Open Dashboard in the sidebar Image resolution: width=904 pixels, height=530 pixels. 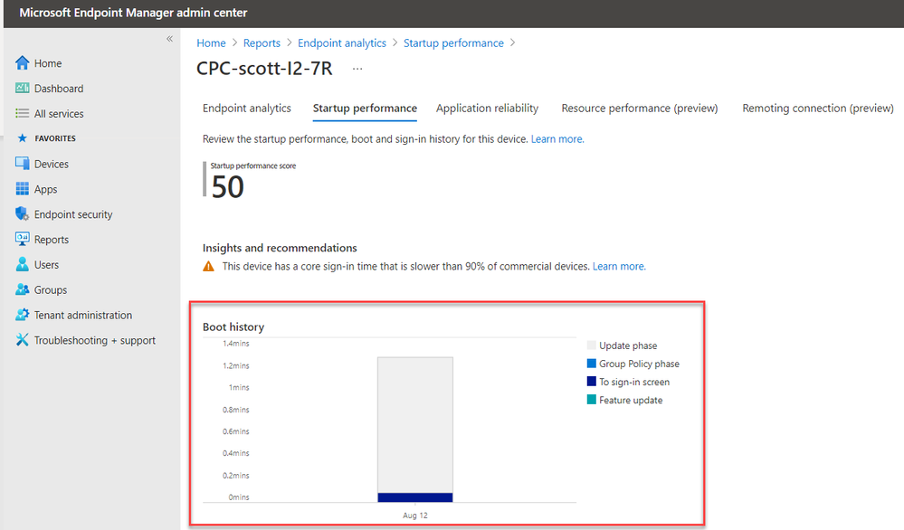[x=59, y=89]
